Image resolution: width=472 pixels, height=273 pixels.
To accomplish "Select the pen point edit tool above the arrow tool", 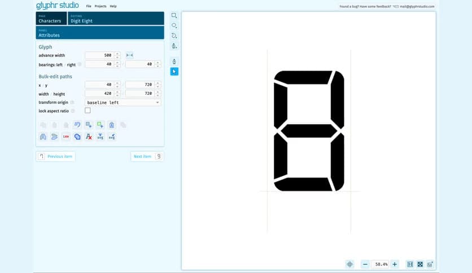I will pyautogui.click(x=174, y=61).
